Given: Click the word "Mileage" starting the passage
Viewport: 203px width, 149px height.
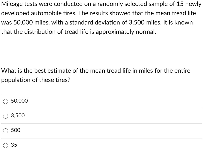Looking at the screenshot, I should pos(12,4).
